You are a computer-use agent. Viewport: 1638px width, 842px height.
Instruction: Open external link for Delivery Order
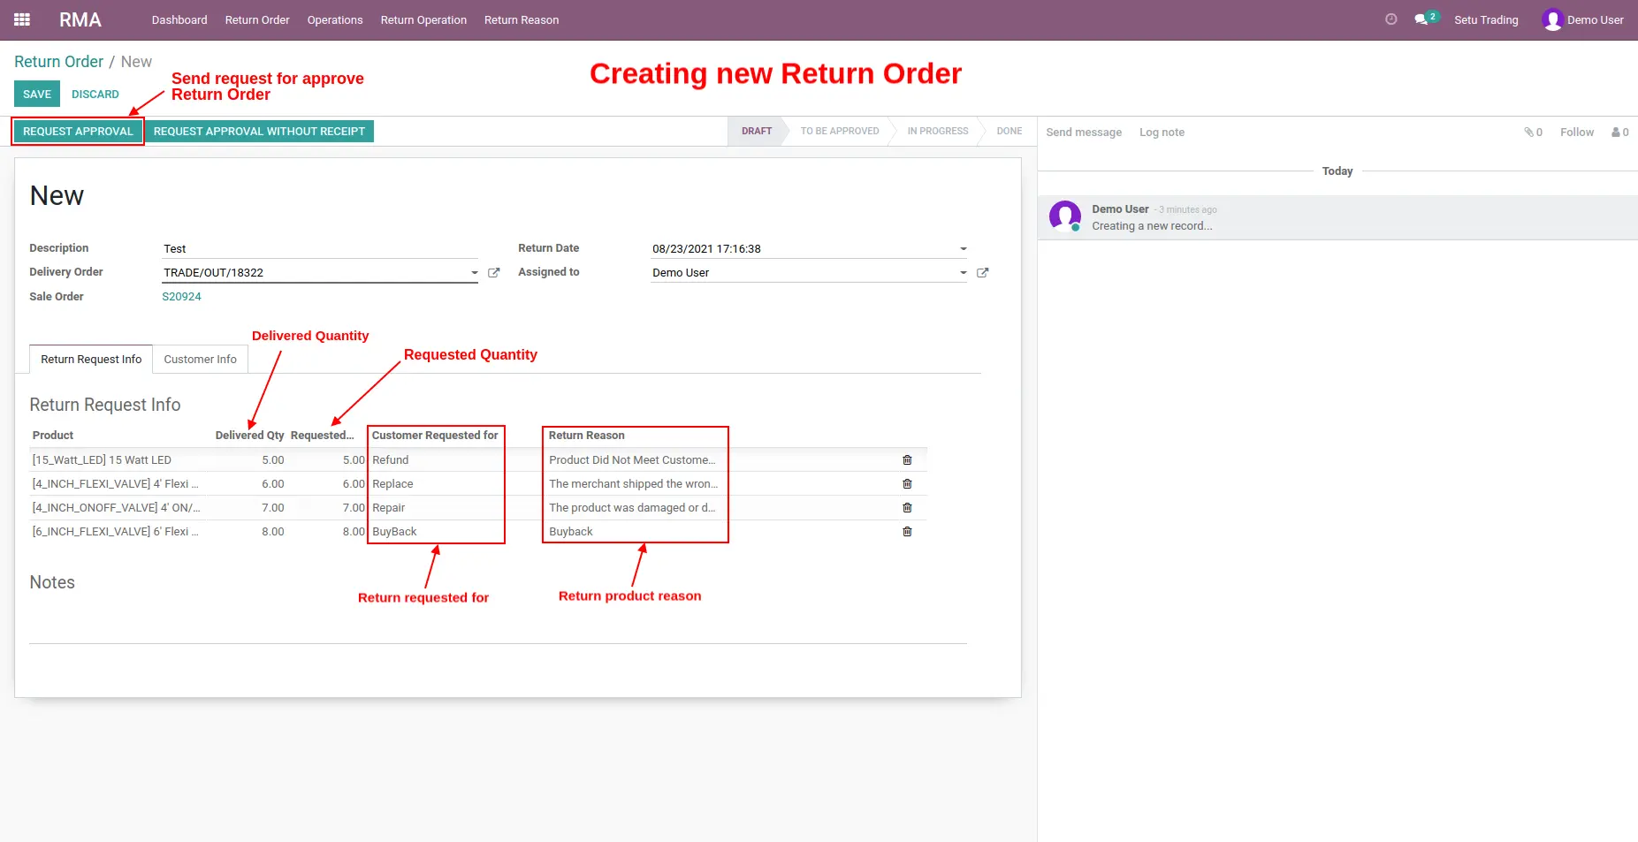(x=494, y=273)
